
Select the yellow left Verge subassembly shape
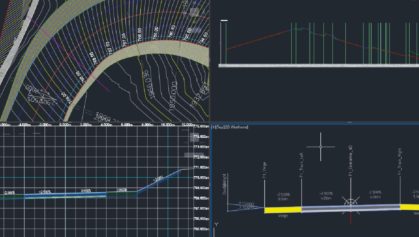coord(283,210)
